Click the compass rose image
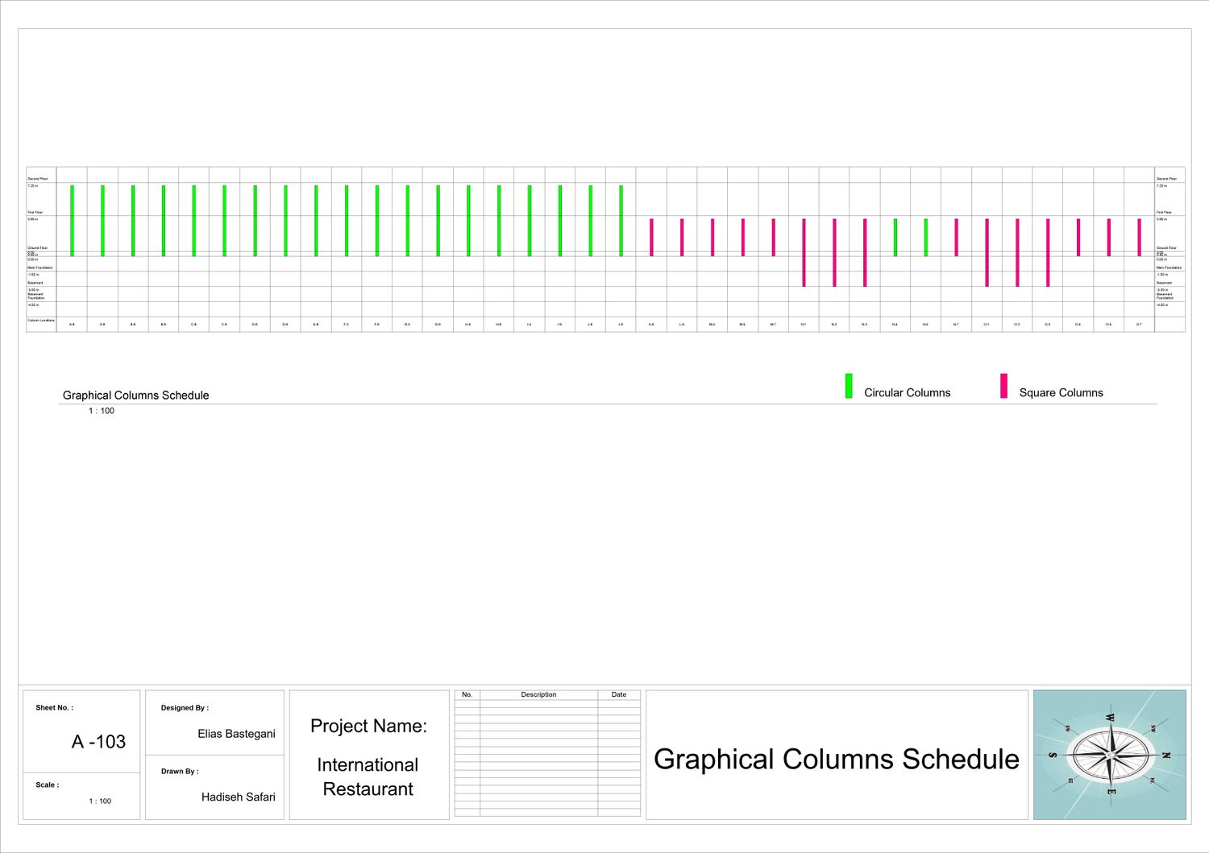This screenshot has width=1209, height=853. [1109, 755]
